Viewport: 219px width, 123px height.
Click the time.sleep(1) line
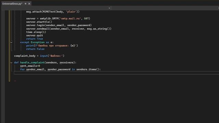(x=36, y=32)
